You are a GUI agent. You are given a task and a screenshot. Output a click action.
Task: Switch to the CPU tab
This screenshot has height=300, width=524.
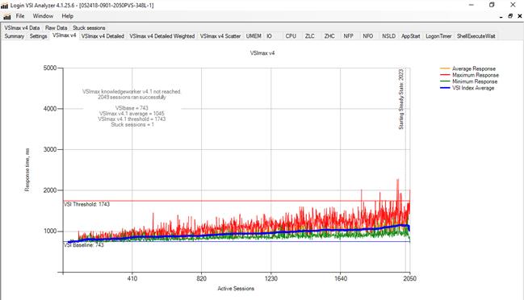click(x=291, y=36)
